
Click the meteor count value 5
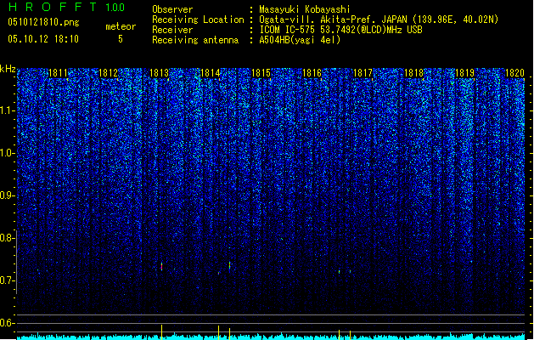121,39
